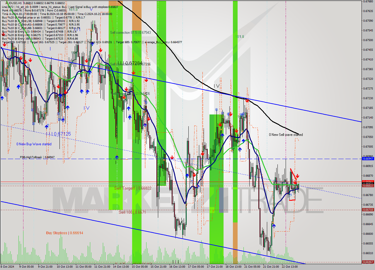Click the 0.67140 price axis value
This screenshot has width=375, height=270.
click(x=368, y=117)
